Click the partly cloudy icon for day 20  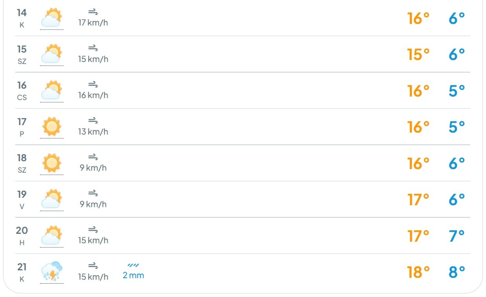(x=52, y=235)
